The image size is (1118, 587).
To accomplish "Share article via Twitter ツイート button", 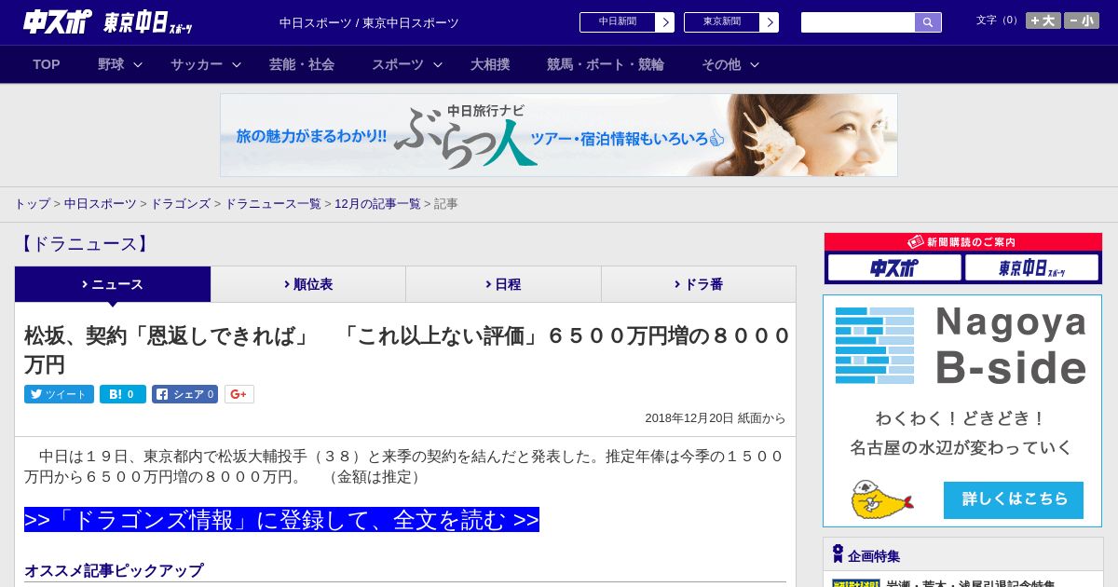I will pos(59,394).
